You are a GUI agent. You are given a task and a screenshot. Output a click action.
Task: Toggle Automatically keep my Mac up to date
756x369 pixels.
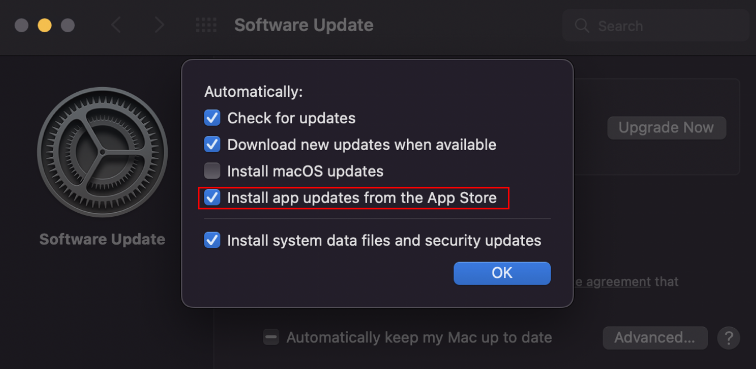click(271, 338)
